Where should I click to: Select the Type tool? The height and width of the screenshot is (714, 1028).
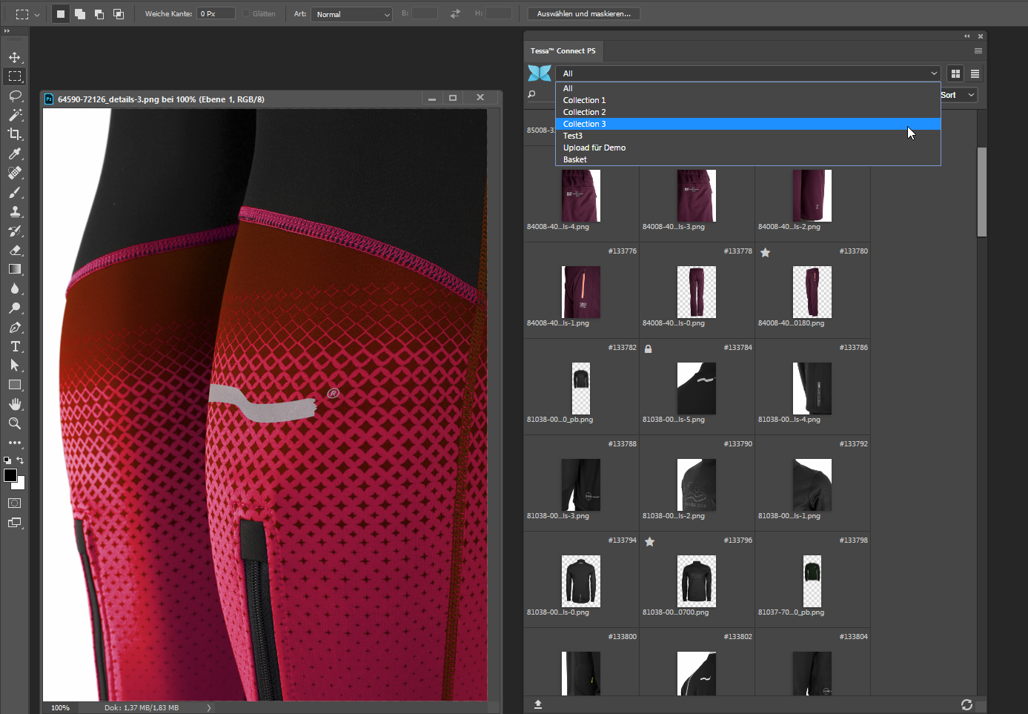pos(15,346)
